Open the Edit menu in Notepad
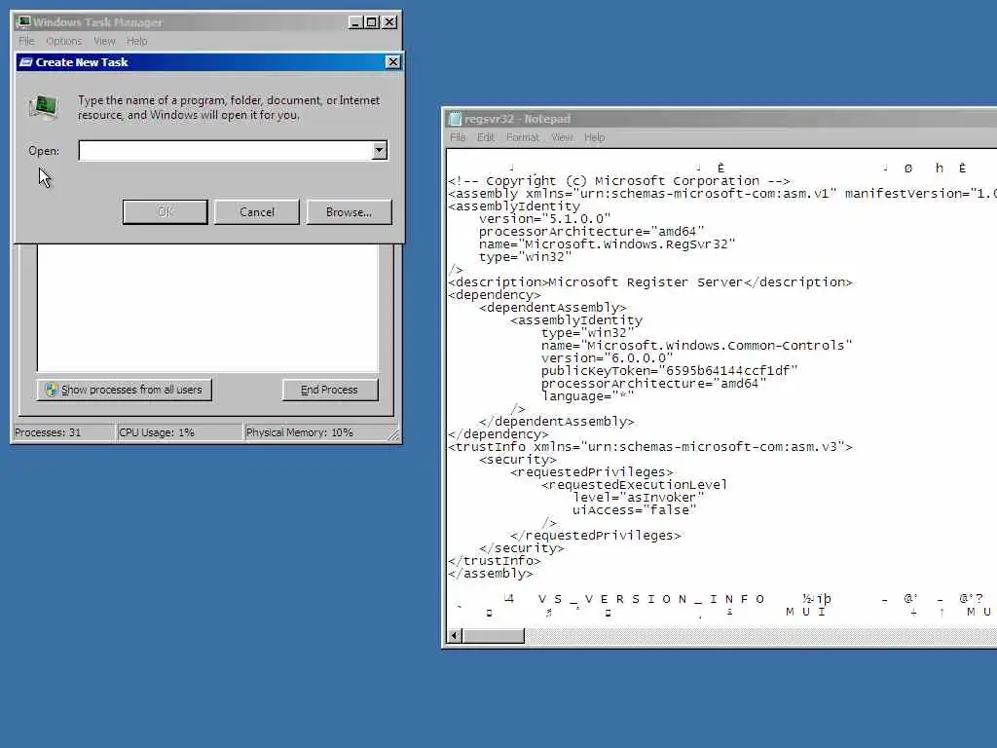 click(x=486, y=137)
